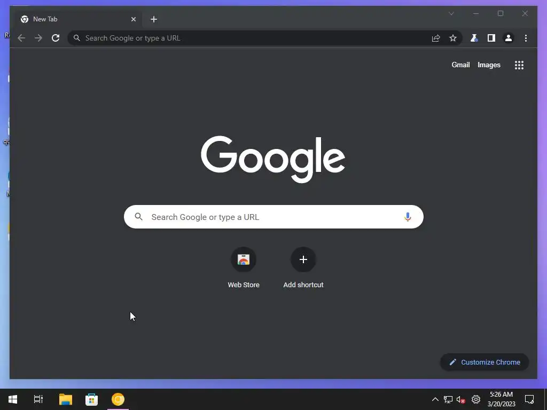Close the New Tab tab

click(x=133, y=19)
